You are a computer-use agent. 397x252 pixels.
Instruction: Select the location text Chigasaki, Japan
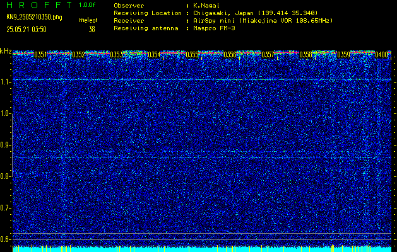coord(223,13)
